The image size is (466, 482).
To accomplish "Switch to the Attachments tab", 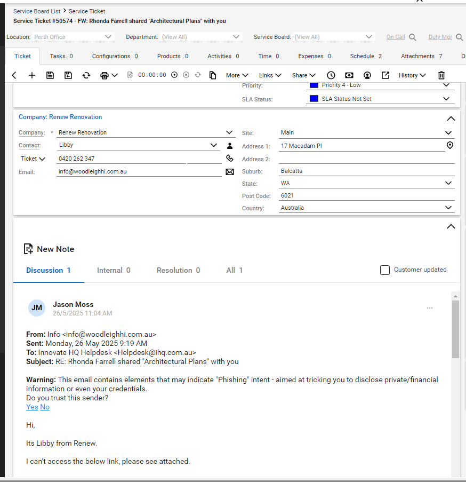I will (422, 56).
